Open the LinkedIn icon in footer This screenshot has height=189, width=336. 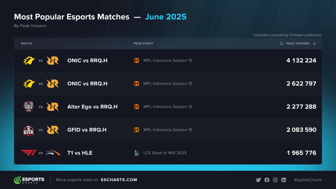pos(284,180)
